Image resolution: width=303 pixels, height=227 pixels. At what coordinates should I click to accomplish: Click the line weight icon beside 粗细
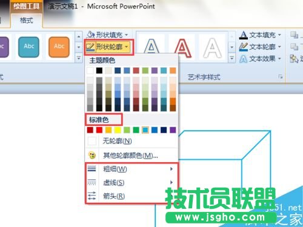coord(92,169)
